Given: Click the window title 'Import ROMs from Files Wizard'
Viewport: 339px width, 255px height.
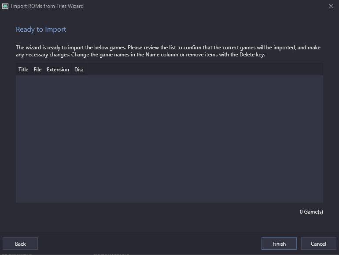Looking at the screenshot, I should tap(47, 6).
